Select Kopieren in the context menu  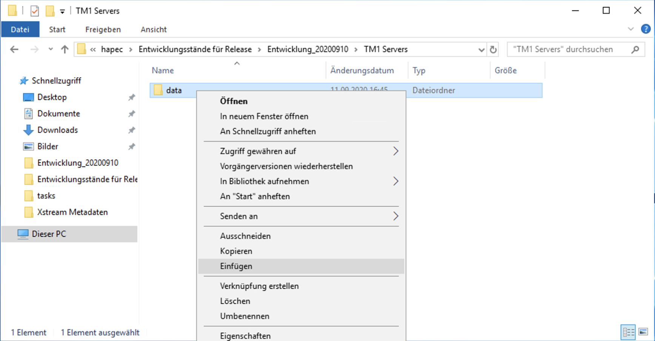click(x=236, y=251)
